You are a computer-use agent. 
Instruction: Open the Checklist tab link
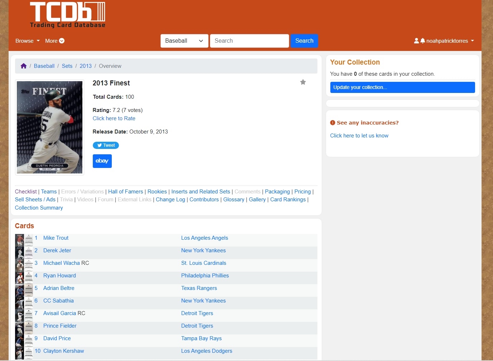[26, 192]
